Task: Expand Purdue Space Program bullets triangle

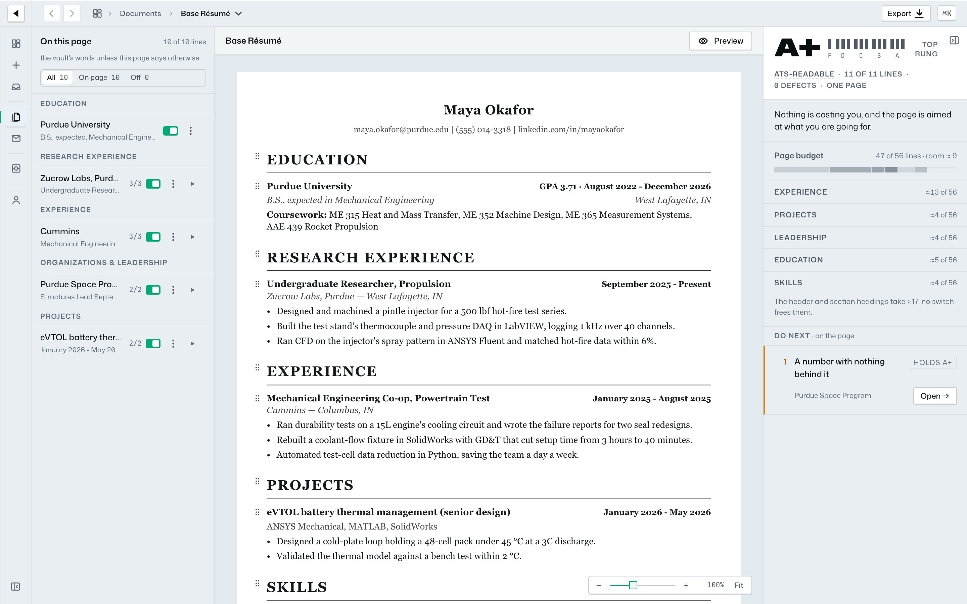Action: pos(193,290)
